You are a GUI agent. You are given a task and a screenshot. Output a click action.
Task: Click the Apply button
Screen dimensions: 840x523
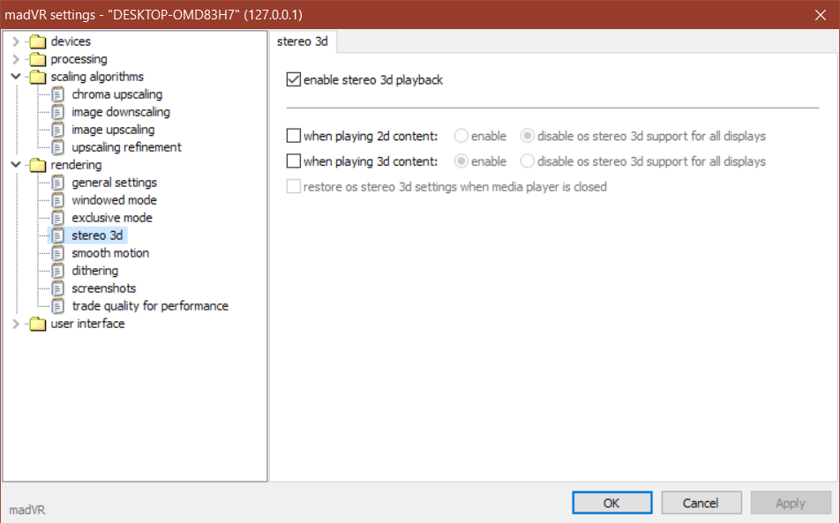(x=791, y=504)
